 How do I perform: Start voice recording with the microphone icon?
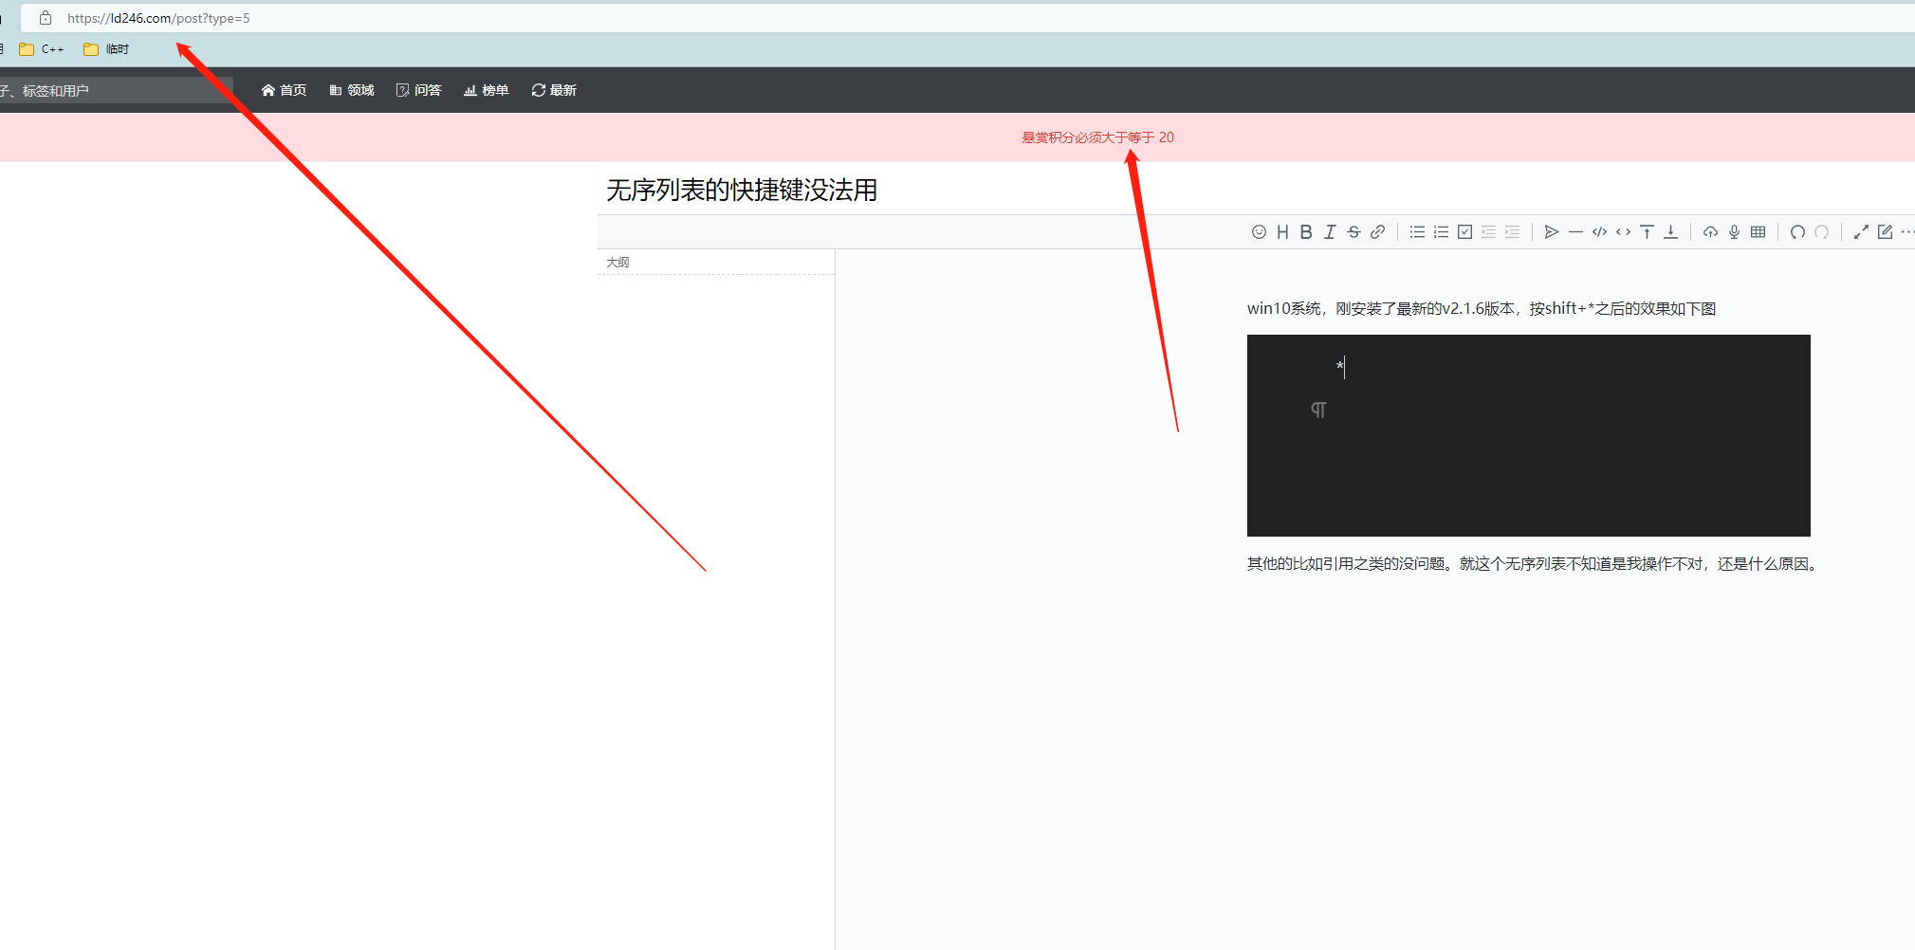pyautogui.click(x=1734, y=231)
